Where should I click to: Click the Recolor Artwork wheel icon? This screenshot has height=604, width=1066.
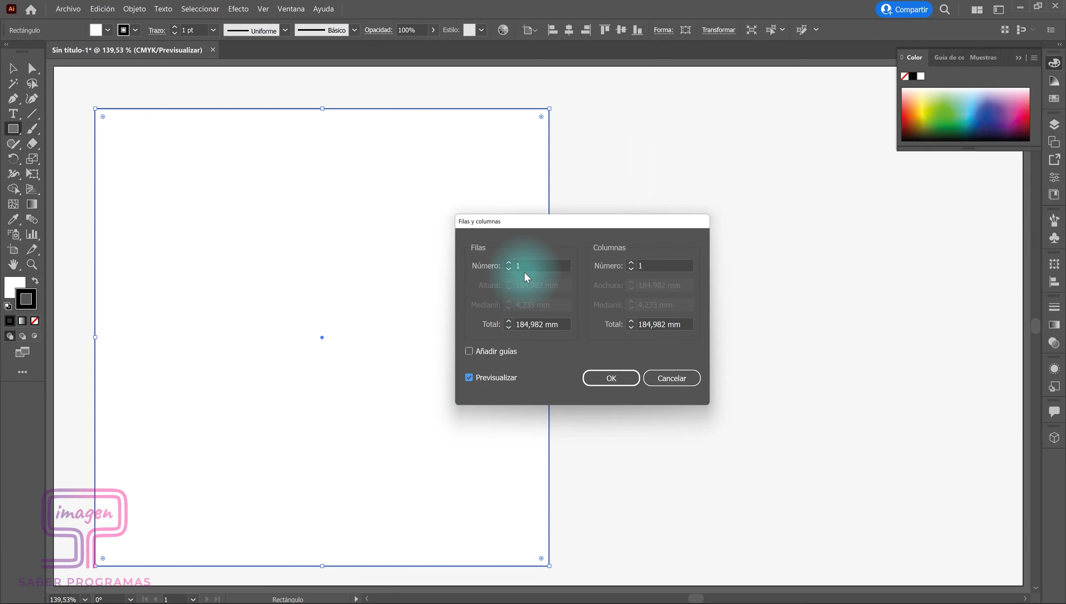[503, 30]
